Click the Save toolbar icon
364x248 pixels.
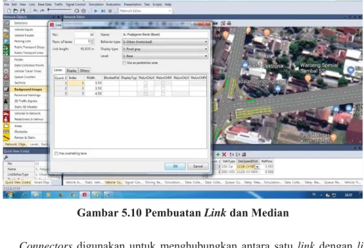coord(23,11)
